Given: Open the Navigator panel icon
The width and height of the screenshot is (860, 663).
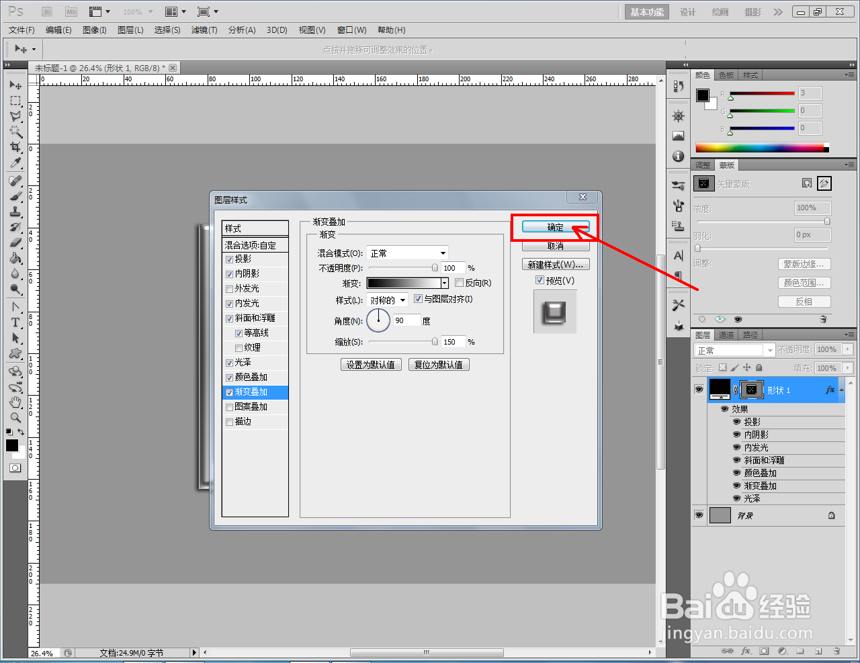Looking at the screenshot, I should click(678, 116).
